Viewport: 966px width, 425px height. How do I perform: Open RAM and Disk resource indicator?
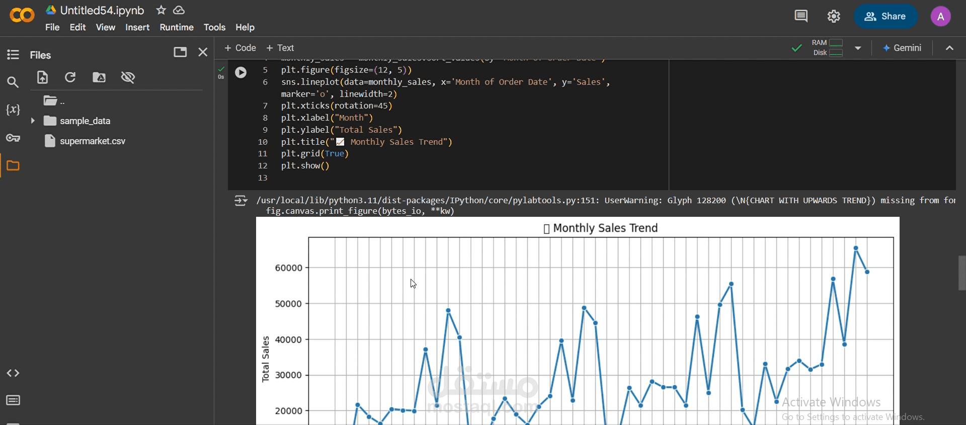tap(828, 48)
